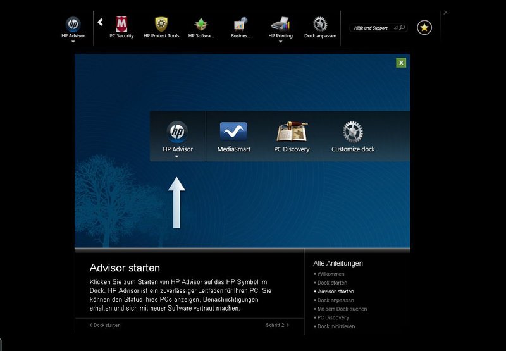
Task: Open 'Dock starten' in Alle Anleitungen list
Action: pos(333,283)
